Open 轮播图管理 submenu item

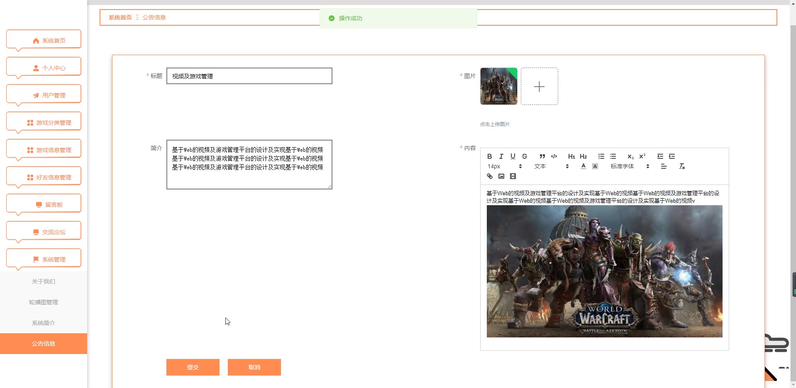coord(44,302)
